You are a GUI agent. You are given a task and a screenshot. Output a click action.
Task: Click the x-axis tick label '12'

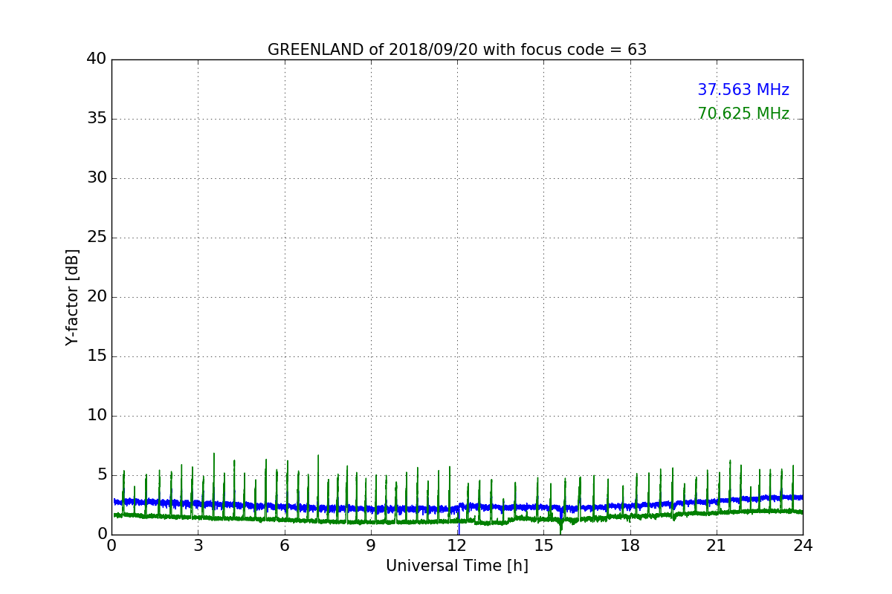457,545
